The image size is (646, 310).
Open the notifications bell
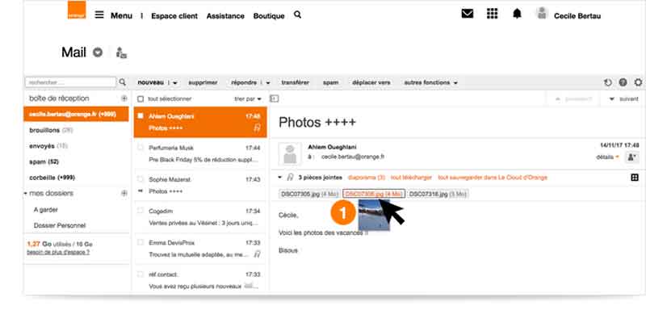pos(517,14)
